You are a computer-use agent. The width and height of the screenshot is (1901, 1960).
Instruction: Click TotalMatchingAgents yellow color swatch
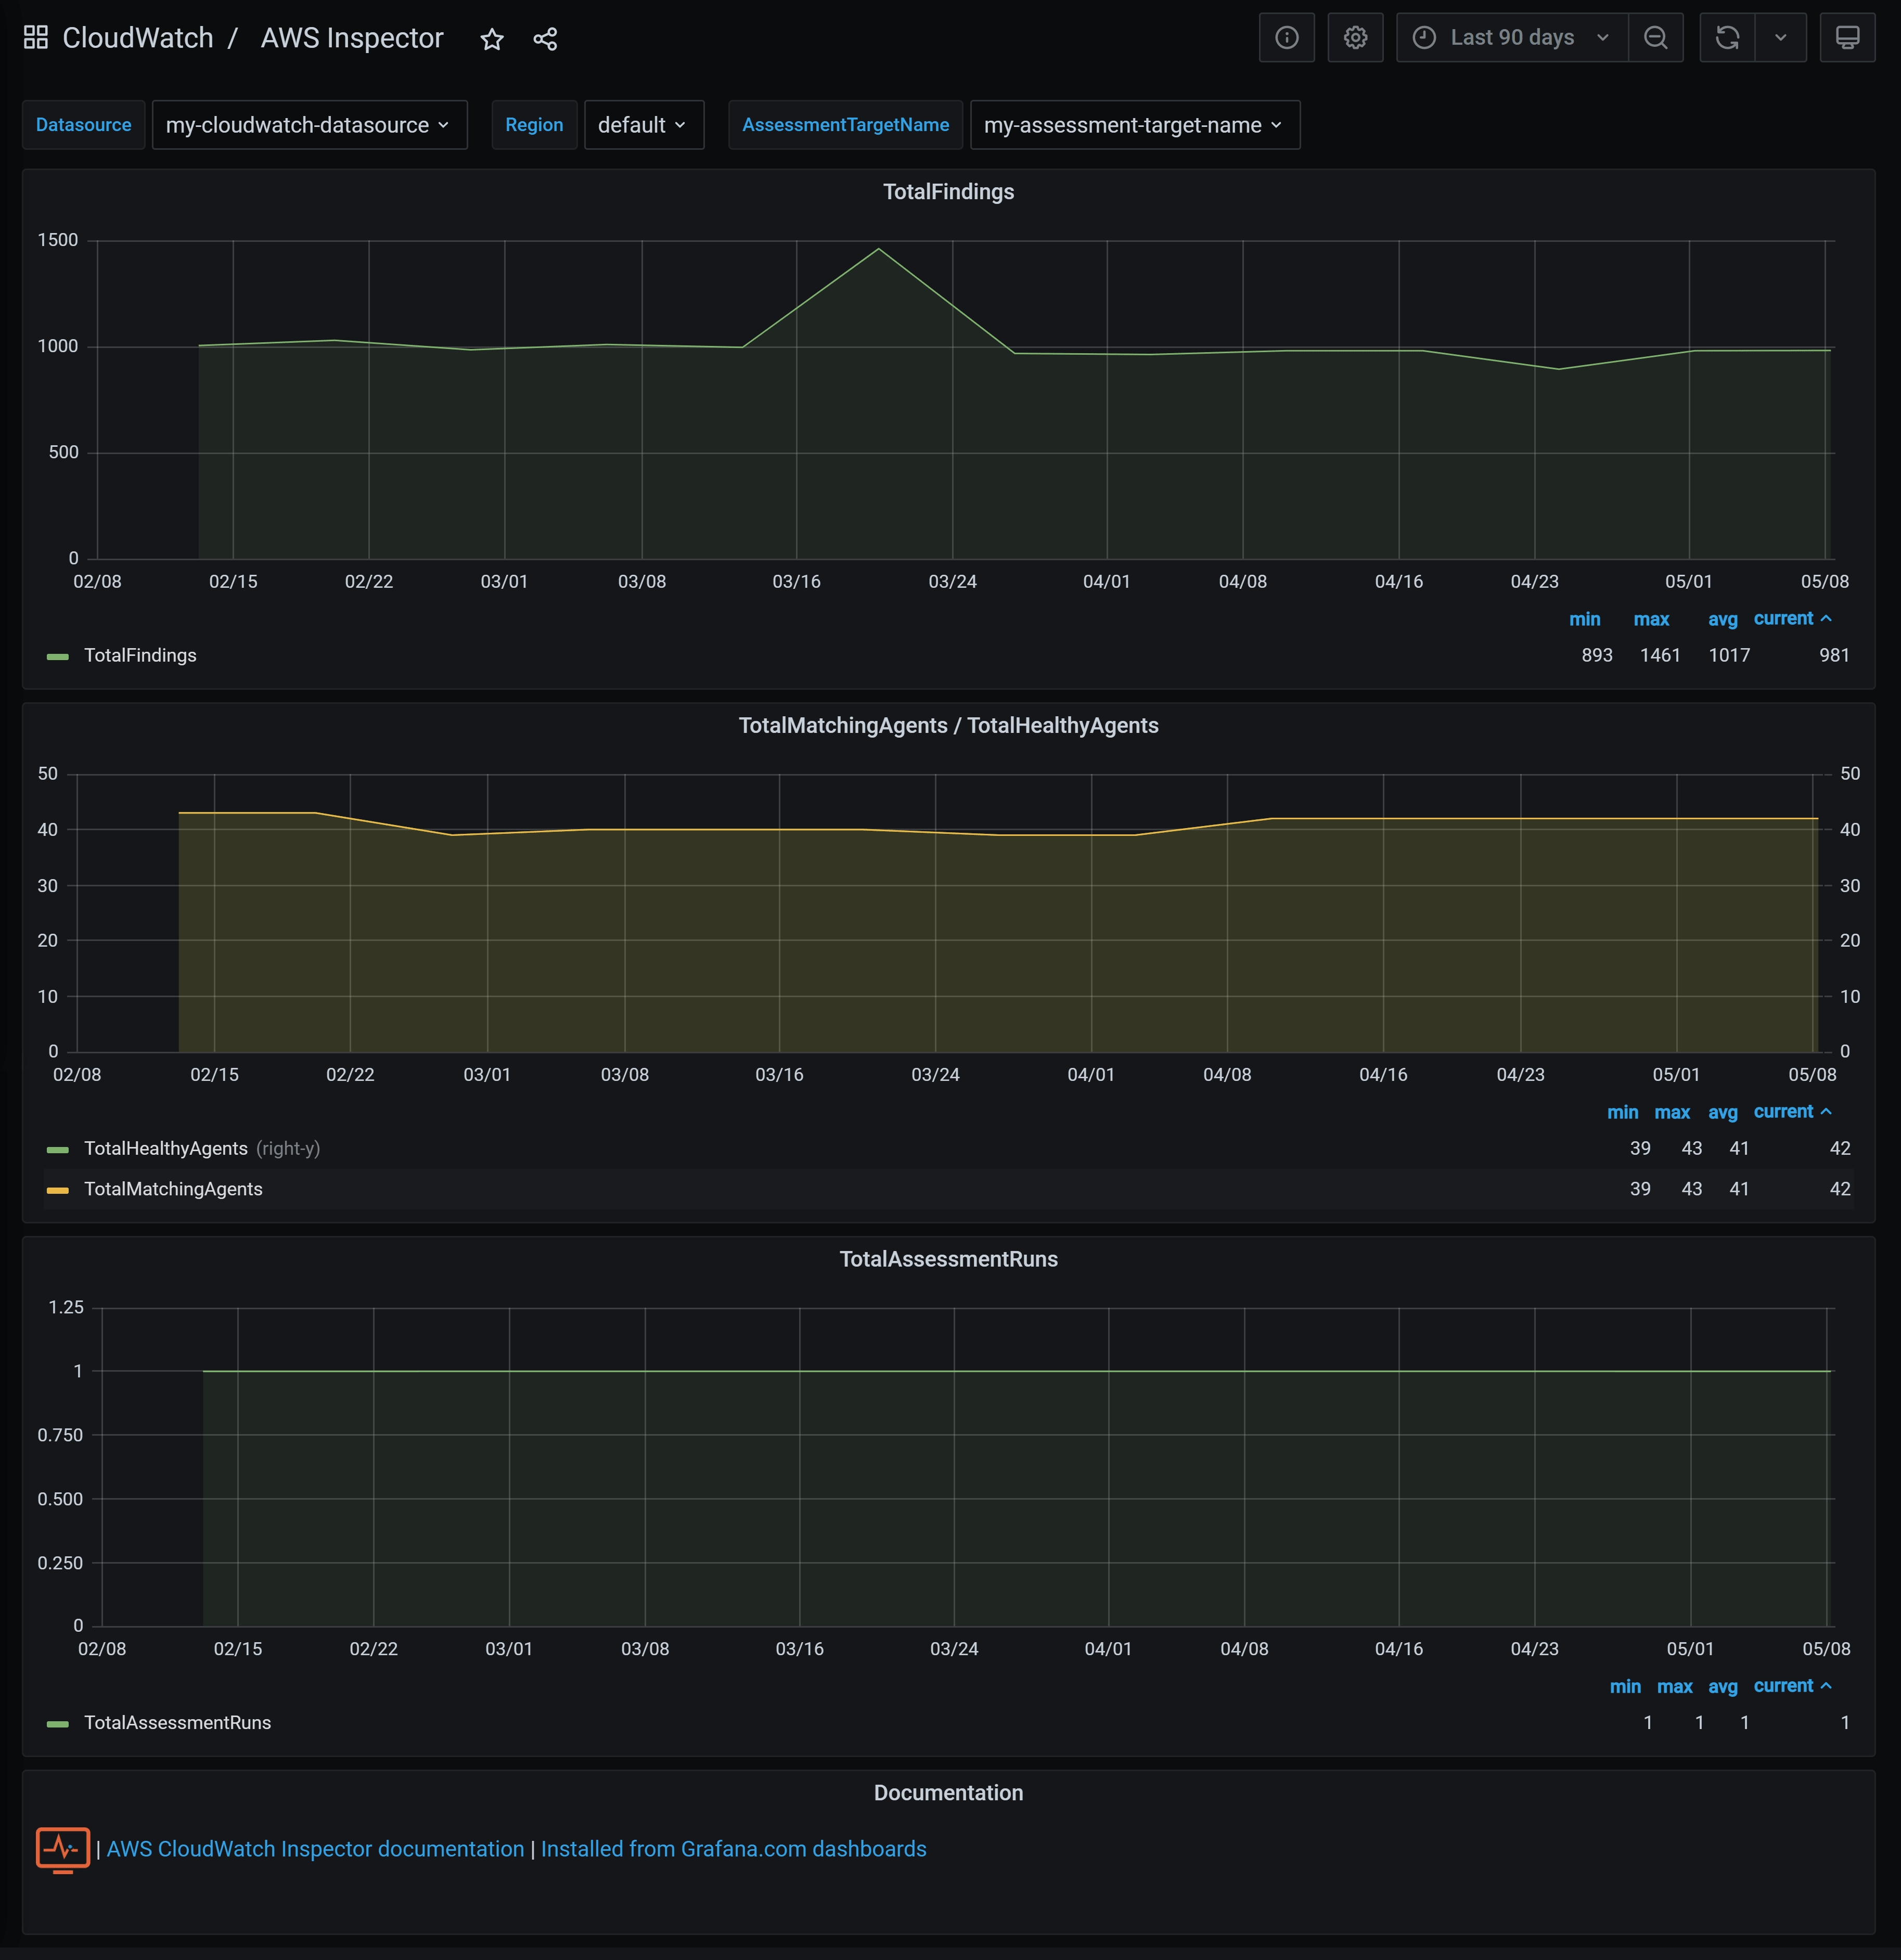point(58,1190)
